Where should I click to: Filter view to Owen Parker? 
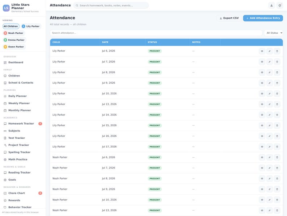(x=14, y=47)
